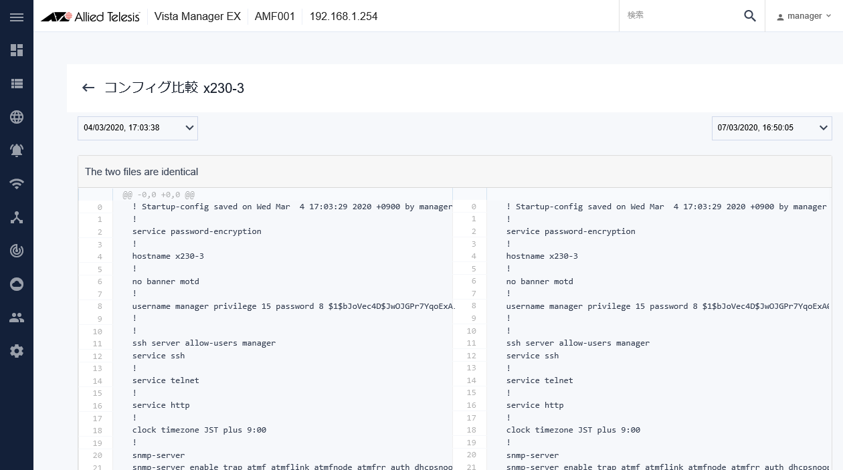This screenshot has width=843, height=470.
Task: Click the cloud icon in sidebar
Action: tap(17, 284)
